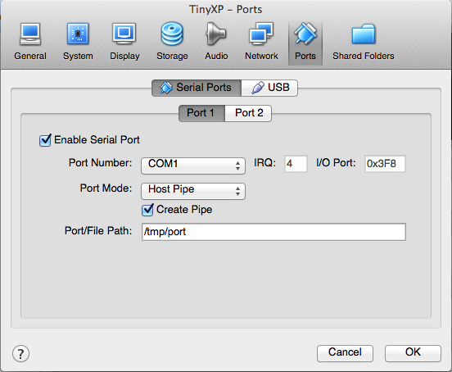Select the Serial Ports tab
This screenshot has height=372, width=452.
pyautogui.click(x=197, y=88)
